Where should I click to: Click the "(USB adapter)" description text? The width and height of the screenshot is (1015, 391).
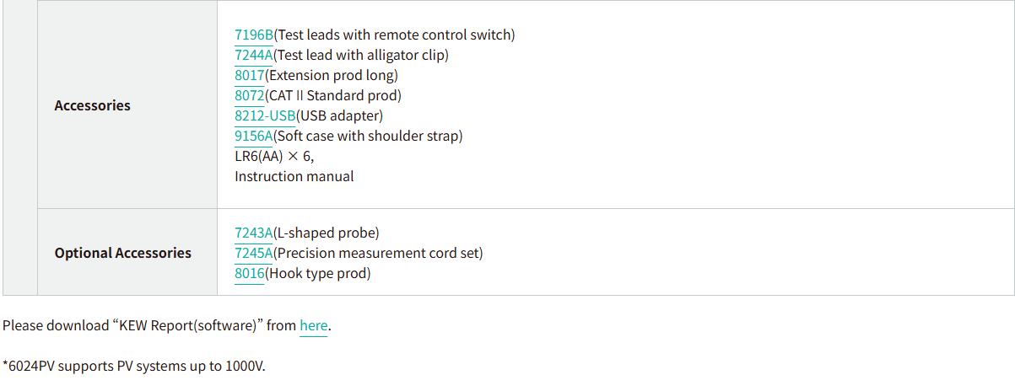[339, 115]
